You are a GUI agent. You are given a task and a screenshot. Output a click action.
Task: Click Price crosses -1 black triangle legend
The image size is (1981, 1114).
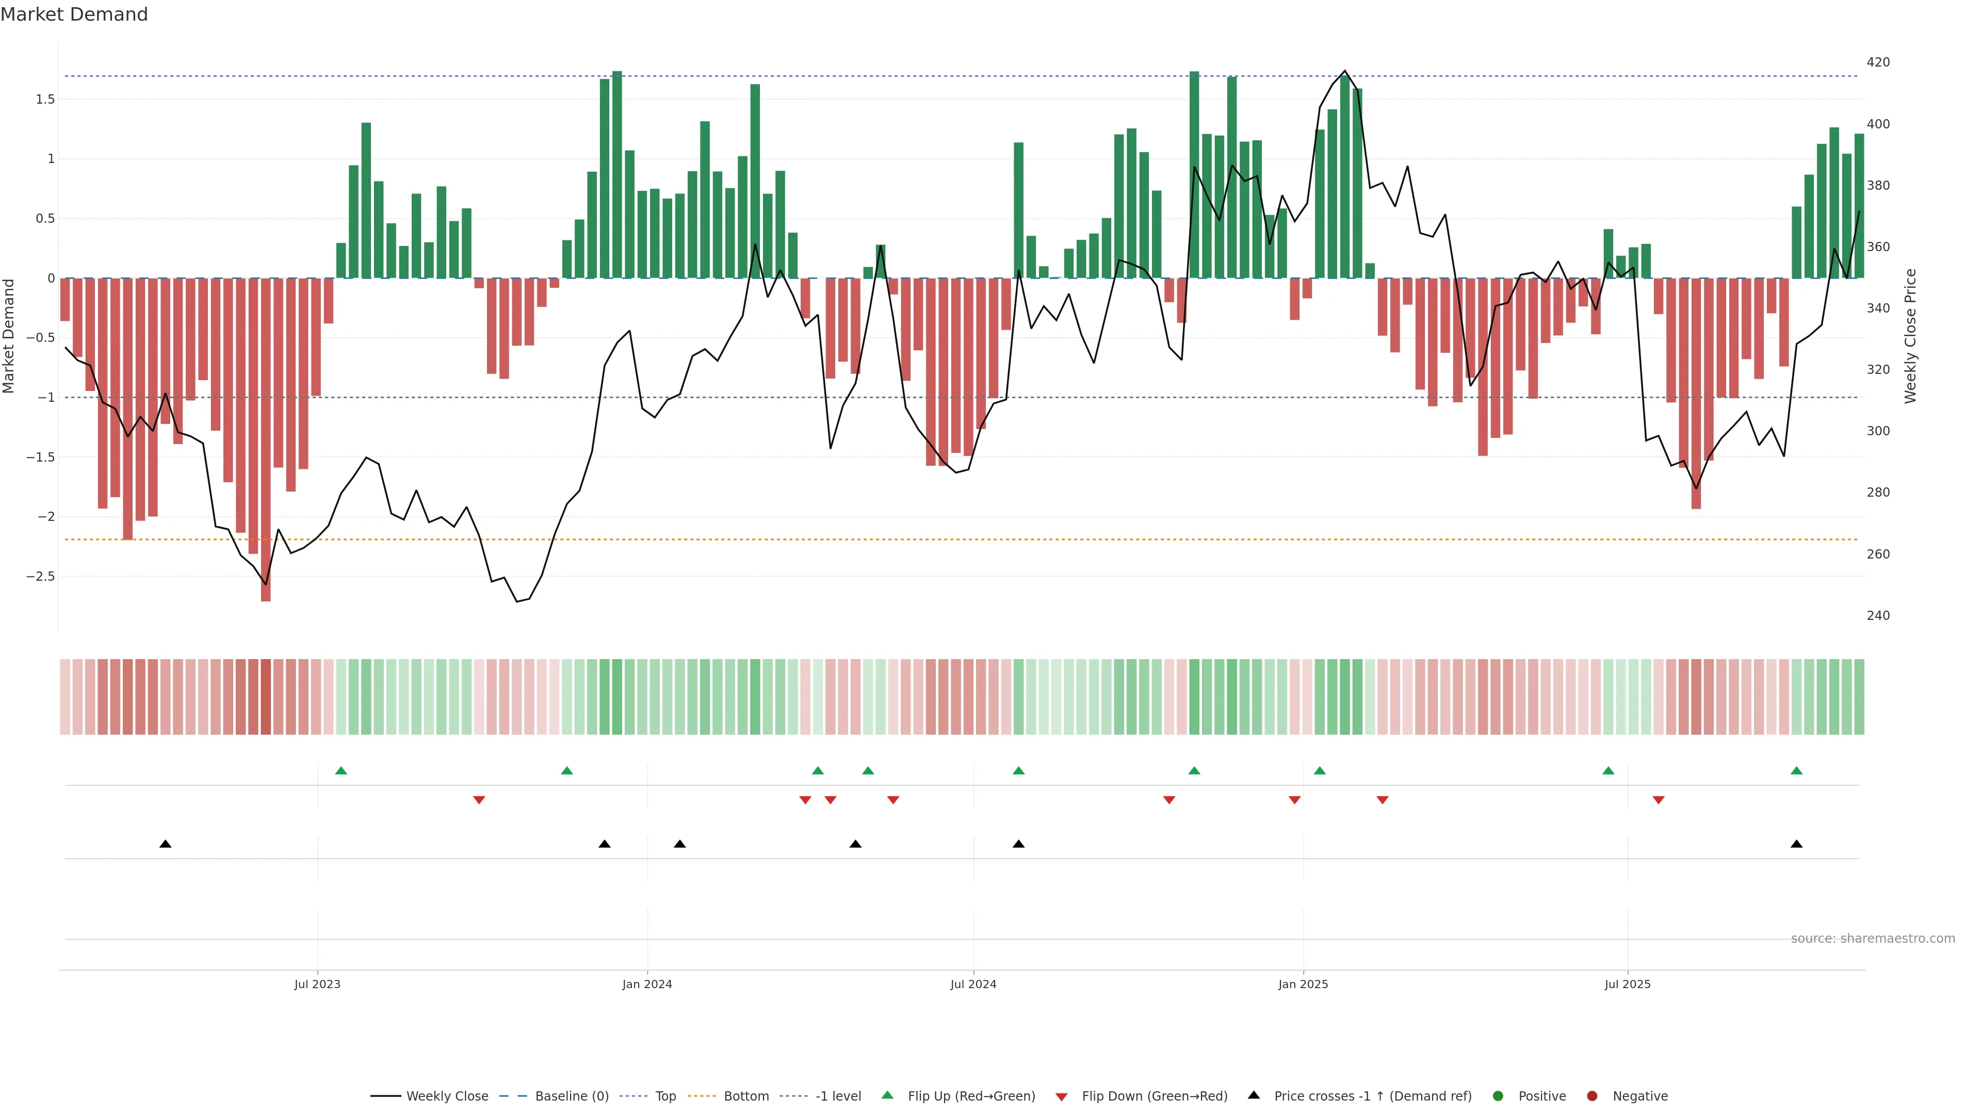[x=1254, y=1095]
